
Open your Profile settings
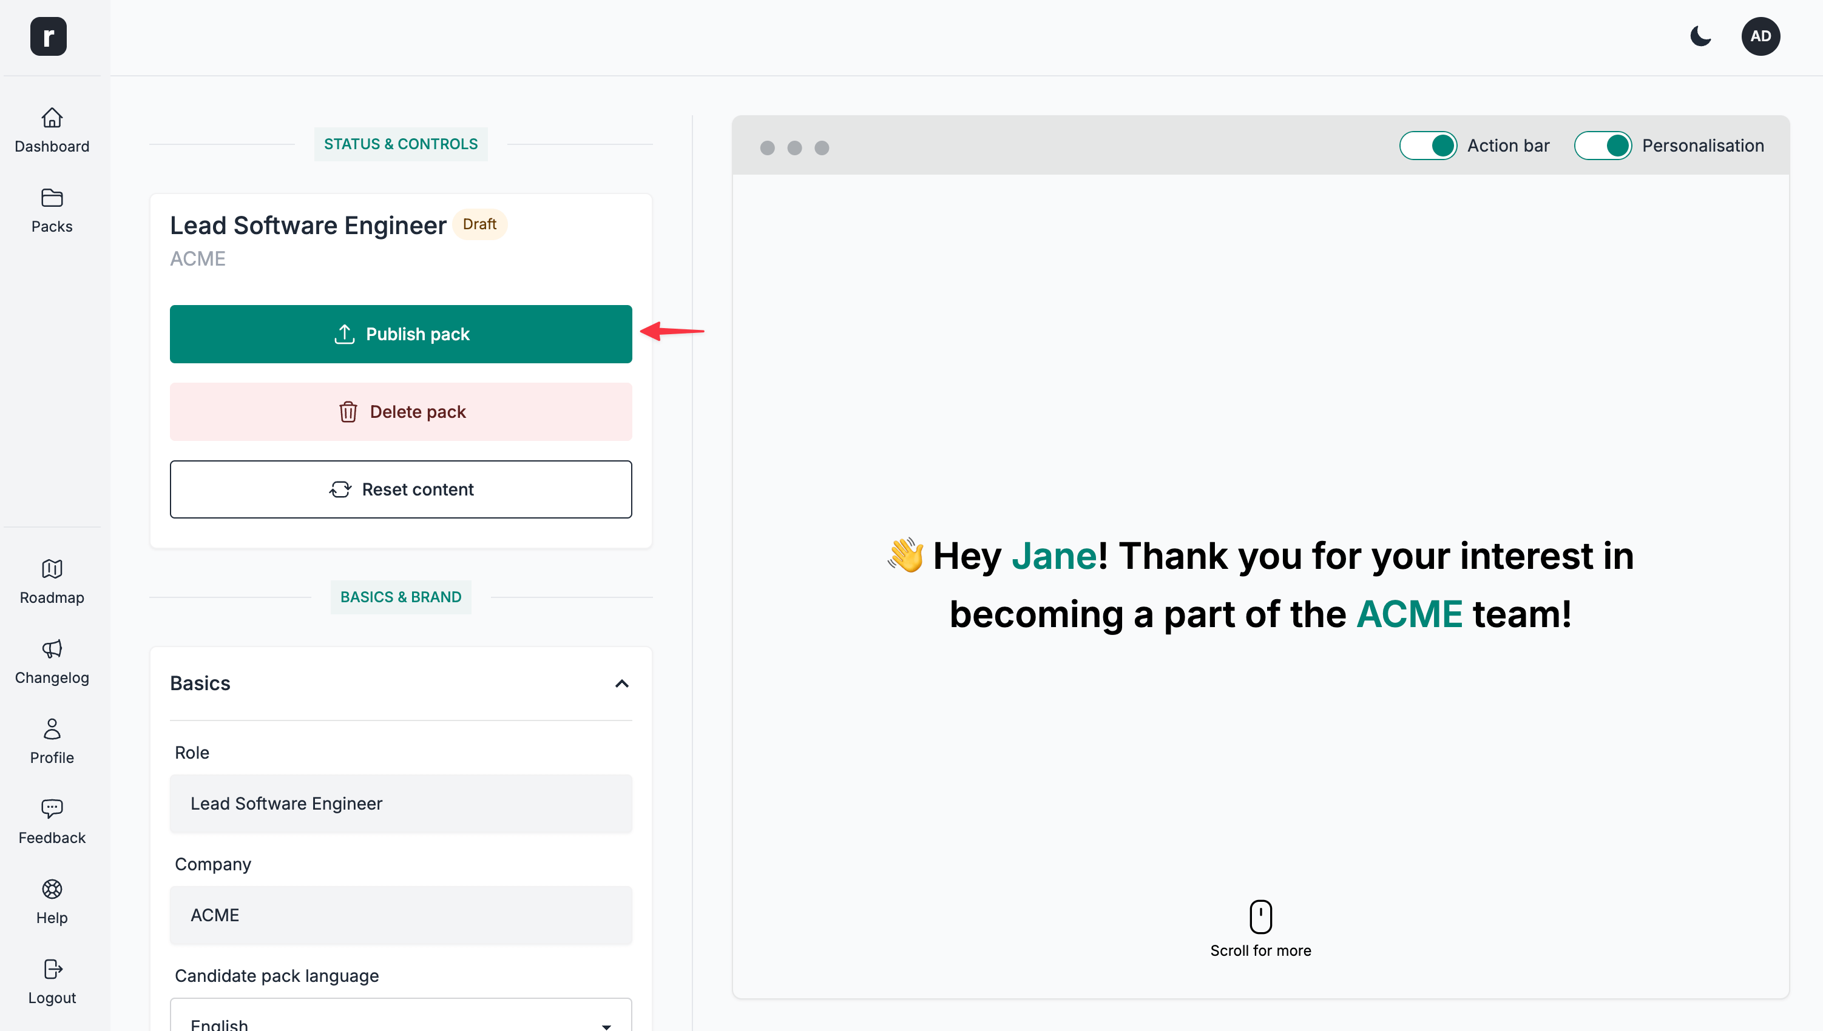tap(51, 741)
